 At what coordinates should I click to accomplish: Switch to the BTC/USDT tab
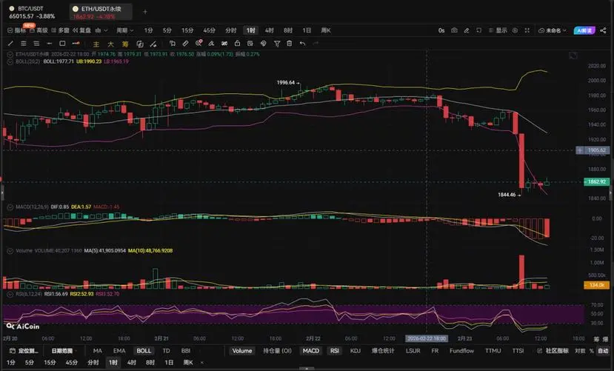(x=32, y=12)
